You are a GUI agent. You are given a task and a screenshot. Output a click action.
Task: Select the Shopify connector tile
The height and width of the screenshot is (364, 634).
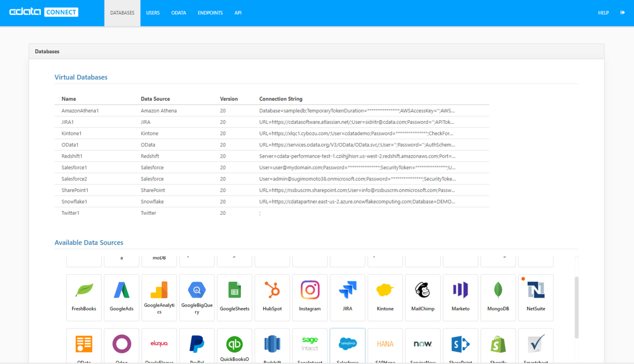tap(498, 346)
